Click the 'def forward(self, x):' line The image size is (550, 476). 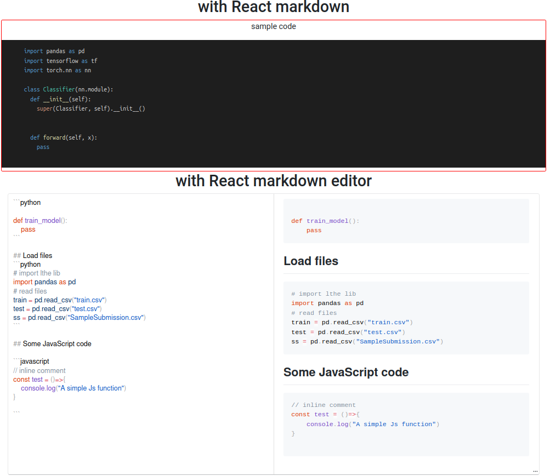64,137
